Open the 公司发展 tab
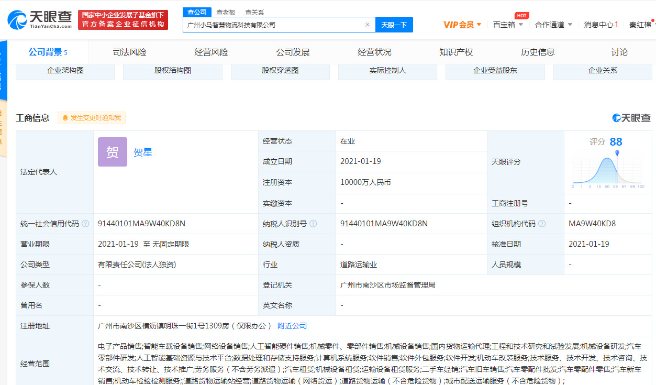 pos(293,52)
